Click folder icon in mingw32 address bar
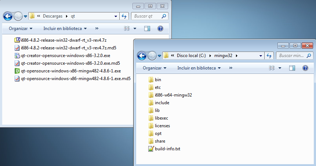This screenshot has height=166, width=316. click(x=166, y=56)
